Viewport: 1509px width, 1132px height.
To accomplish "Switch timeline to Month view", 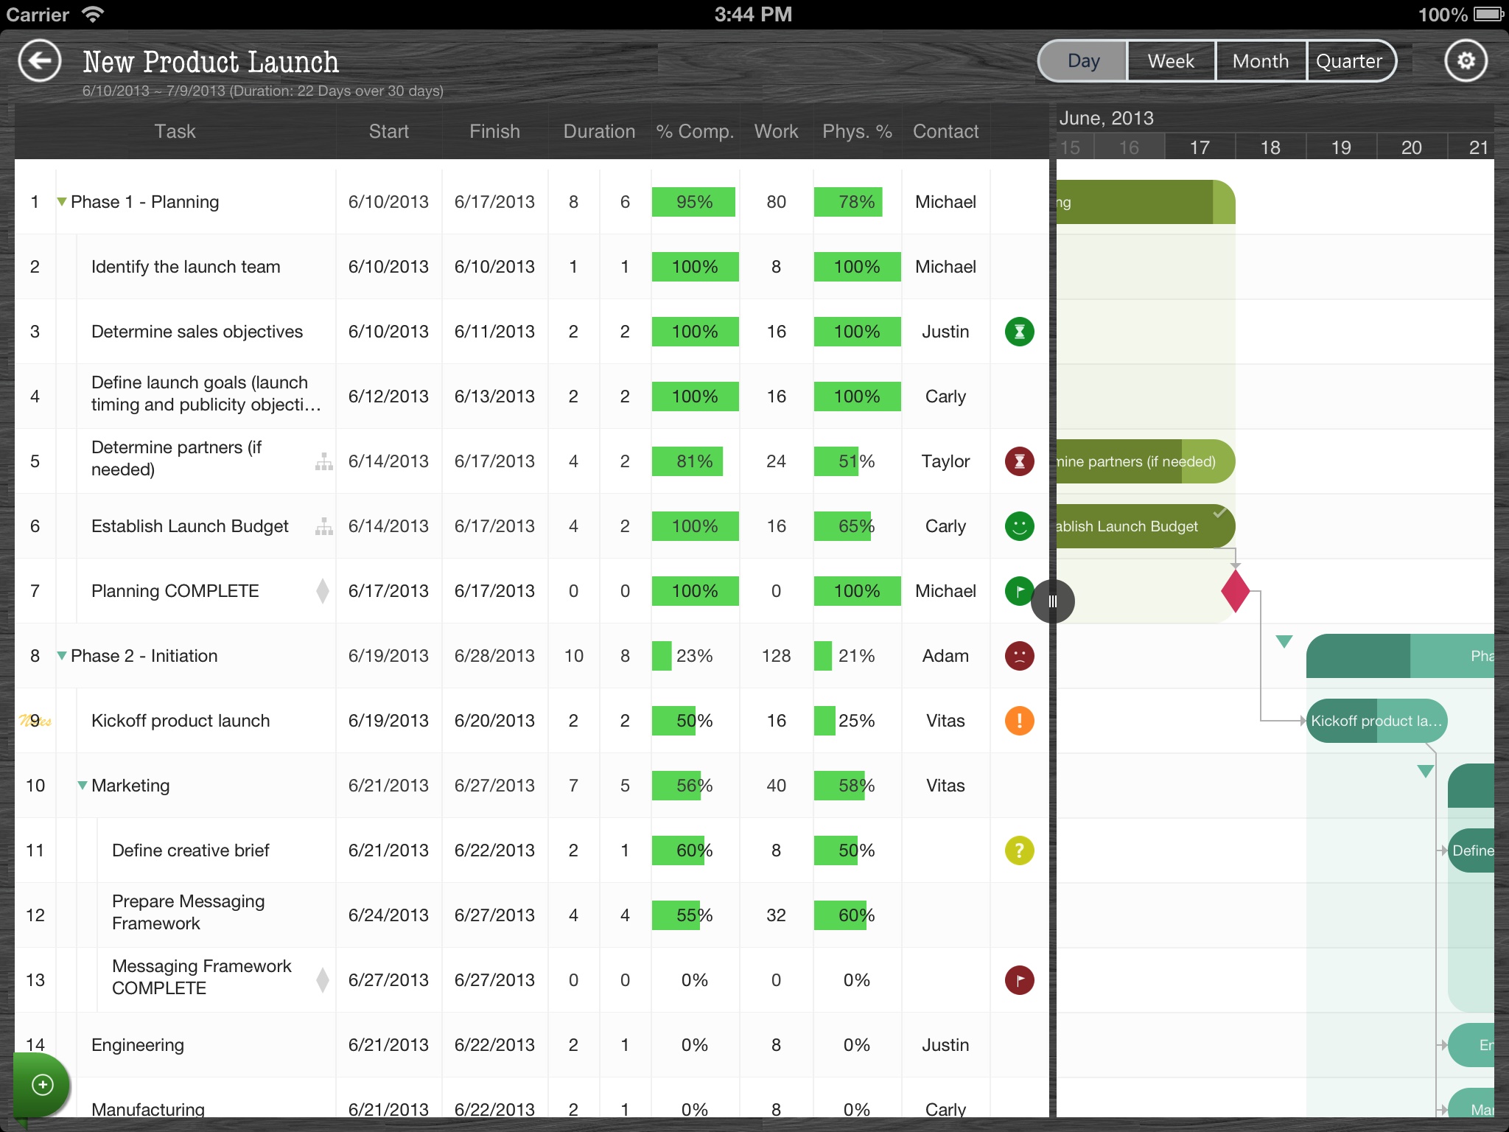I will click(x=1261, y=61).
